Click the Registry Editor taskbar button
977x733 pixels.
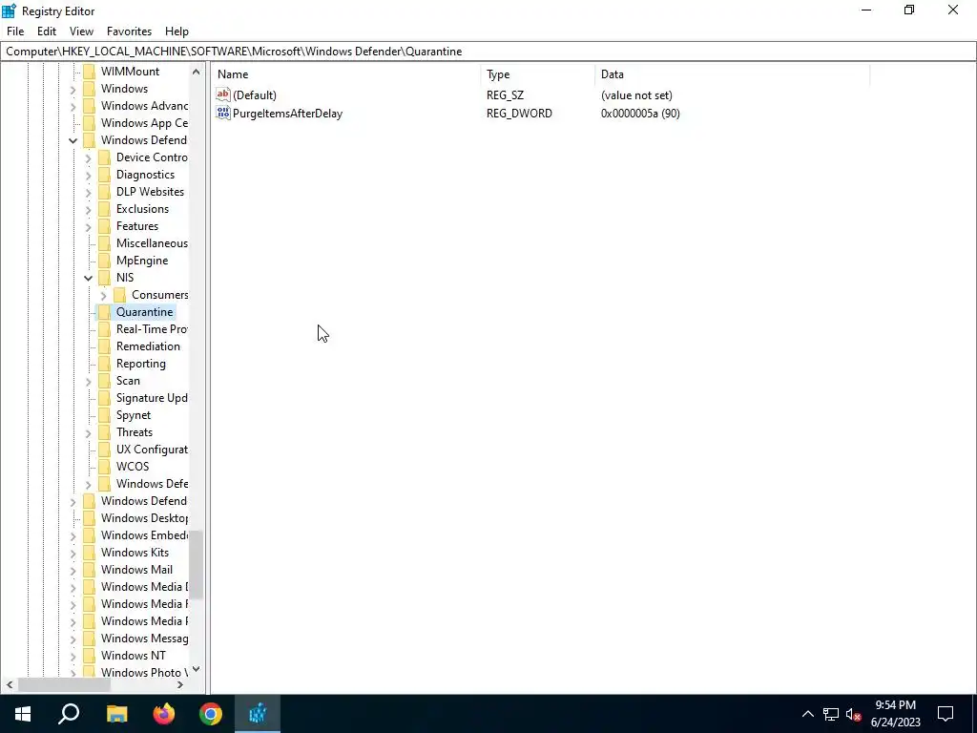258,714
